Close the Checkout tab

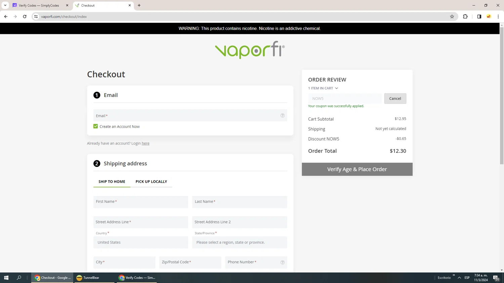130,5
